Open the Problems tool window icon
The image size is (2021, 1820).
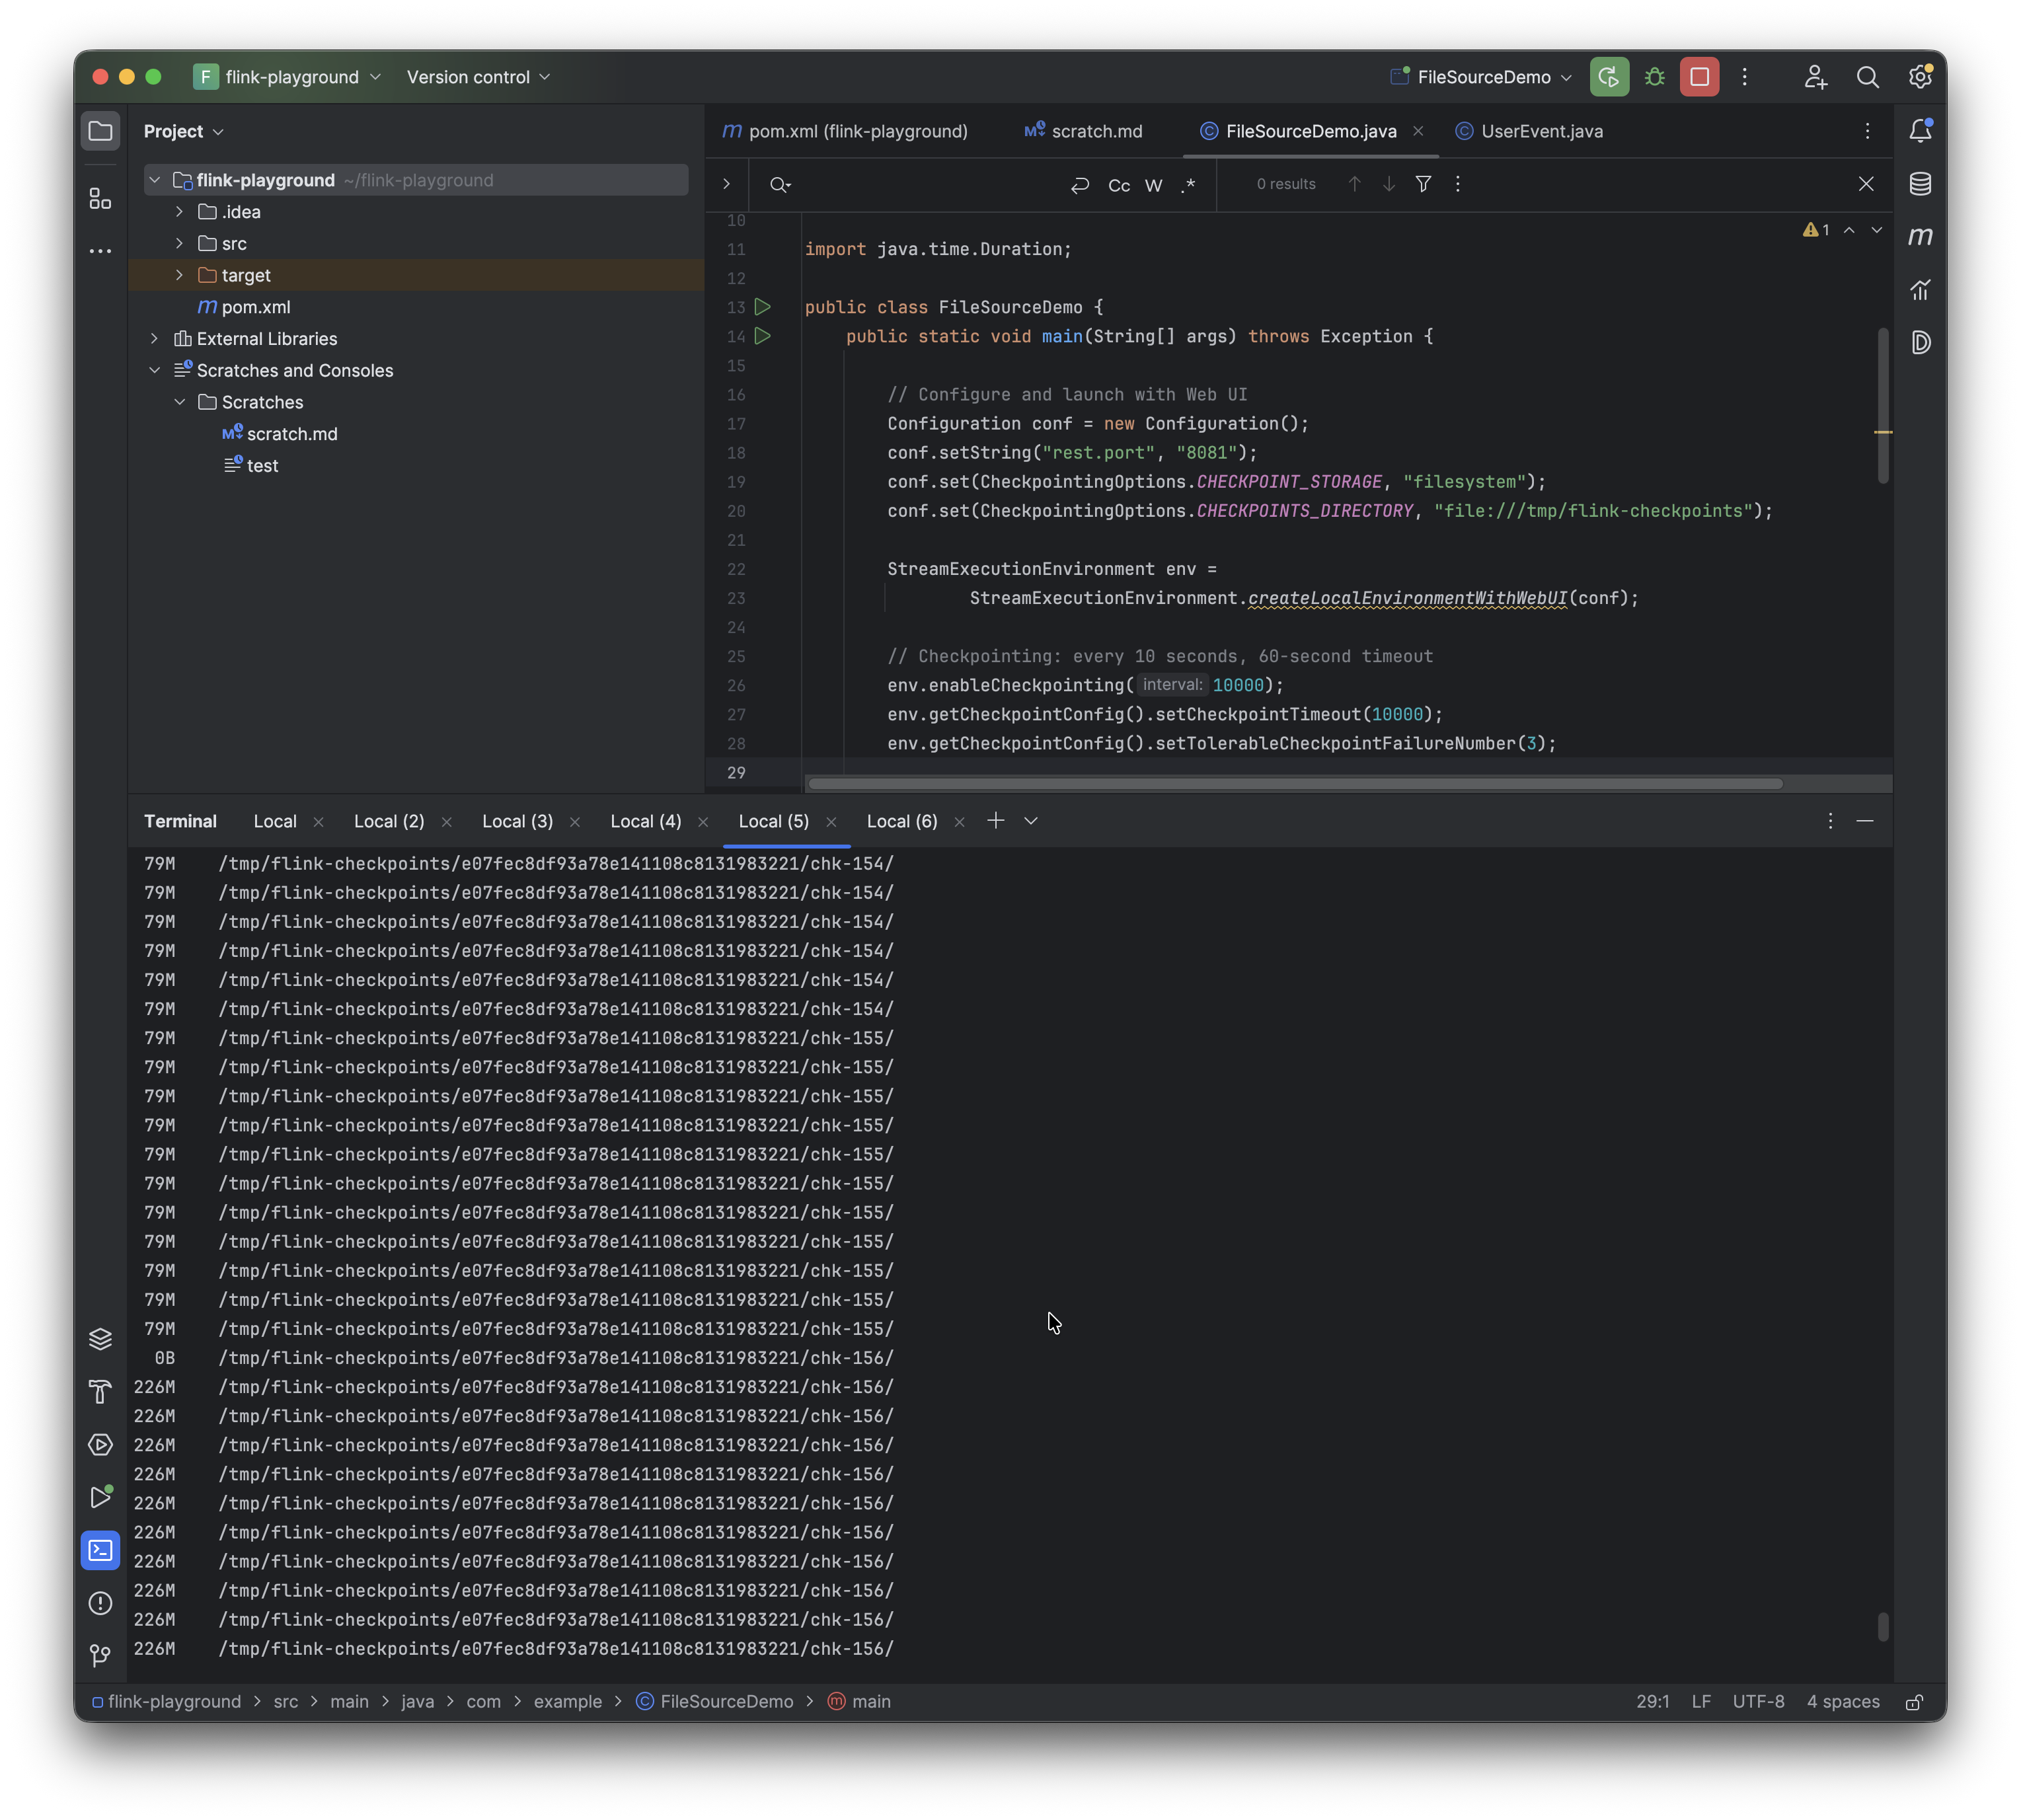100,1603
